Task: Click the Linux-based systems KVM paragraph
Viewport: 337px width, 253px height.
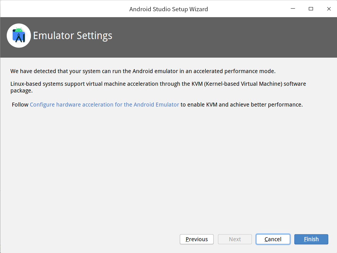Action: tap(158, 87)
